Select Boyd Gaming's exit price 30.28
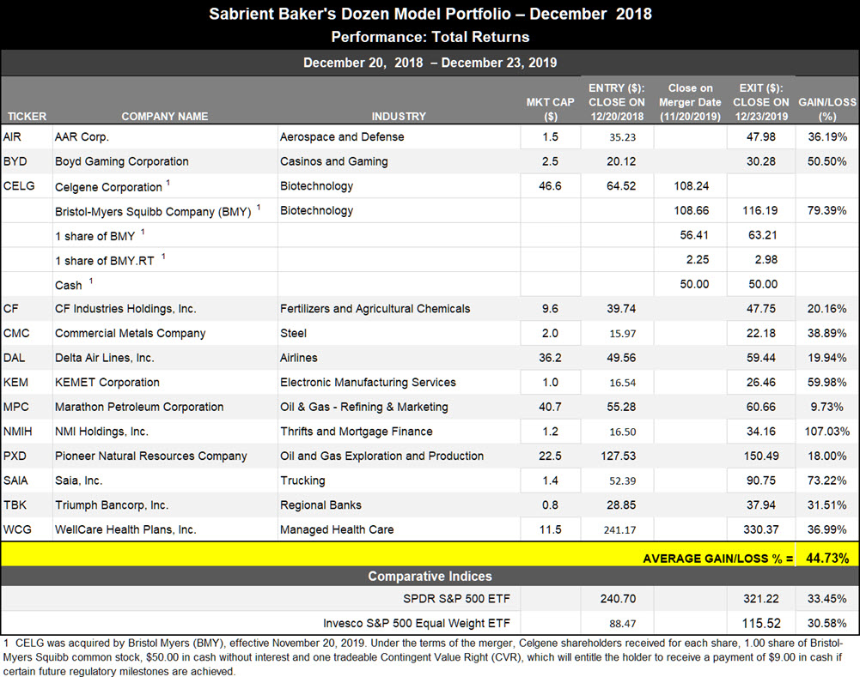This screenshot has width=860, height=677. click(x=761, y=161)
